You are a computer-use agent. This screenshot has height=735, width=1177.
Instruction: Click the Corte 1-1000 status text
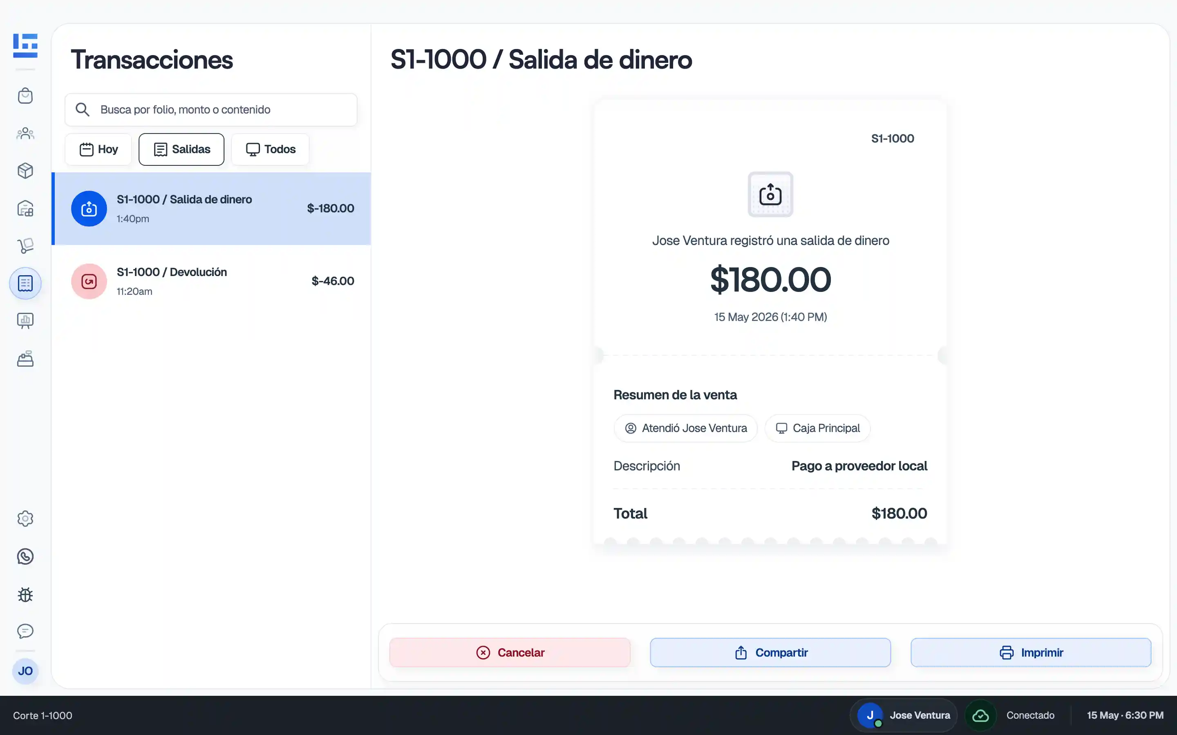pos(43,715)
